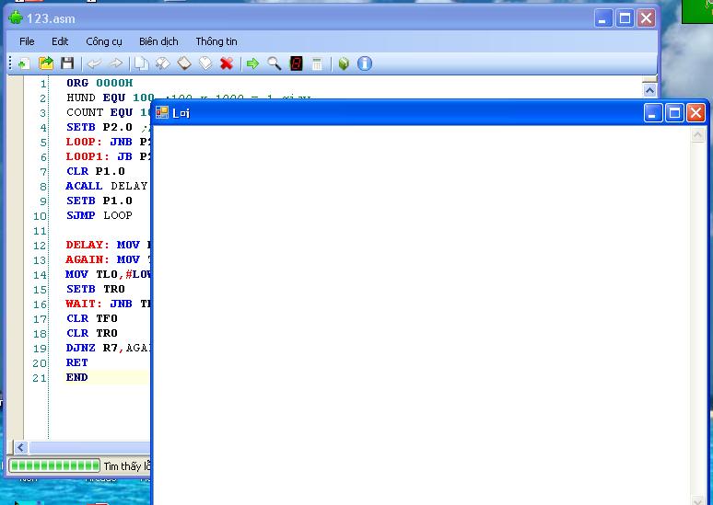This screenshot has width=713, height=505.
Task: Click the seven-segment display icon
Action: [296, 63]
